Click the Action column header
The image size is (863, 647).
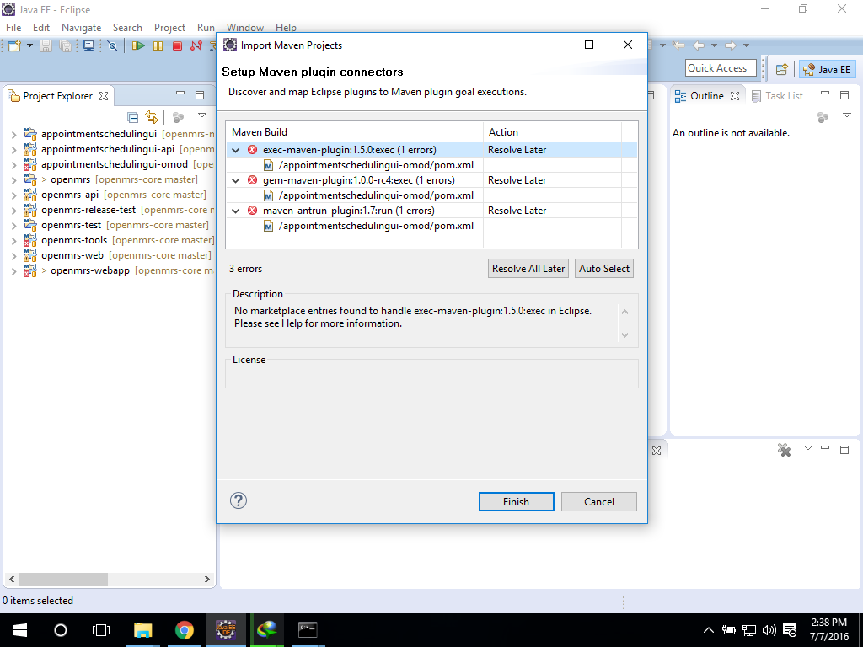coord(552,132)
